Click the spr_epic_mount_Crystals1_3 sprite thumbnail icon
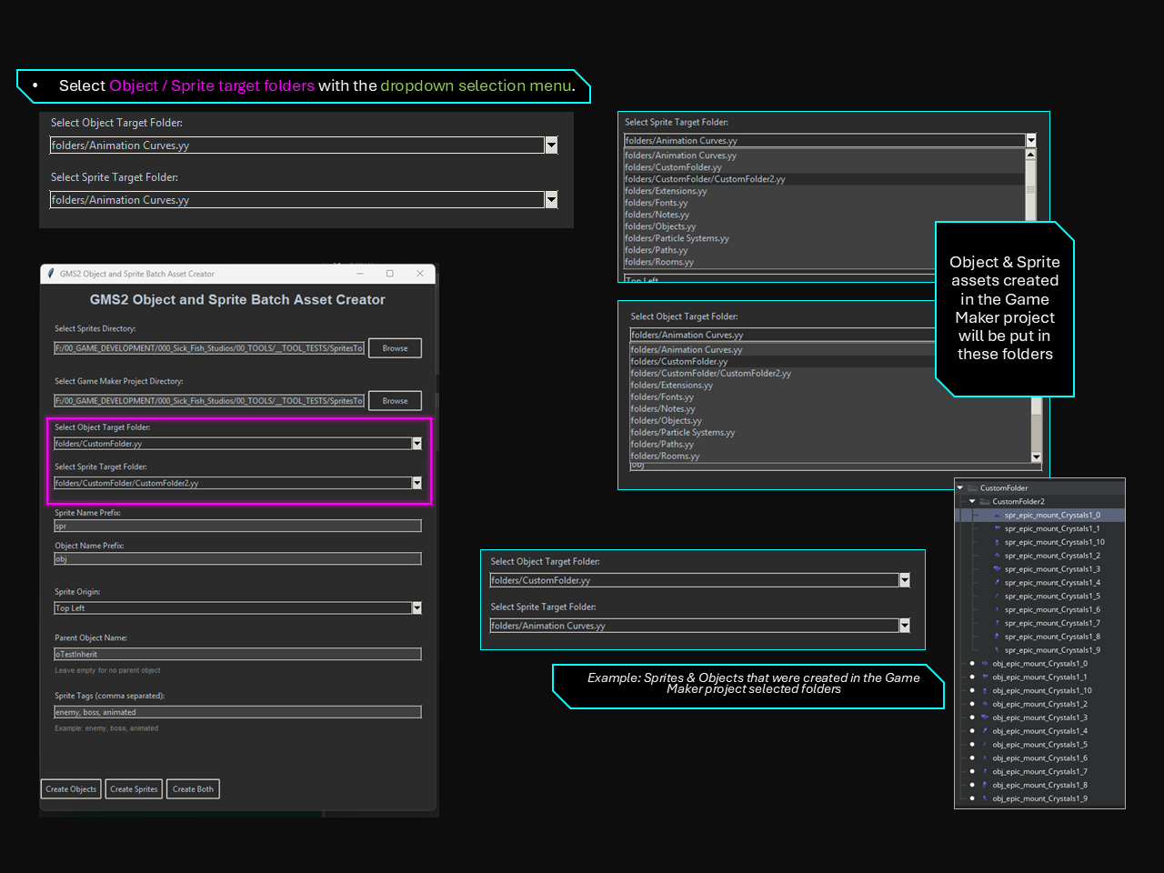This screenshot has height=873, width=1164. coord(998,569)
